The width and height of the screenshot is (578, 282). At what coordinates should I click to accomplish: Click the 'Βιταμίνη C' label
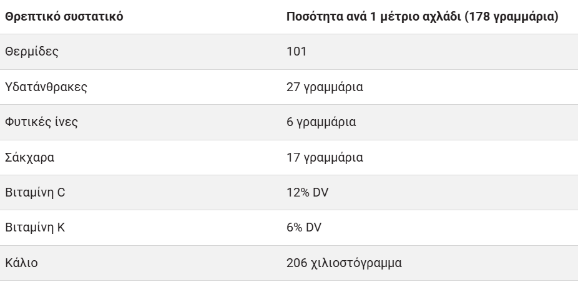[x=35, y=192]
